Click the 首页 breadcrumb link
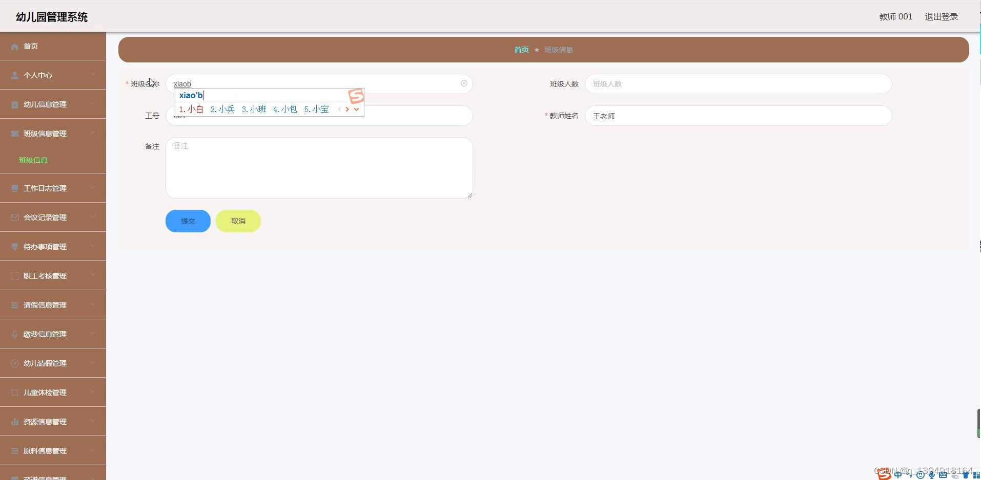The height and width of the screenshot is (480, 981). [521, 50]
